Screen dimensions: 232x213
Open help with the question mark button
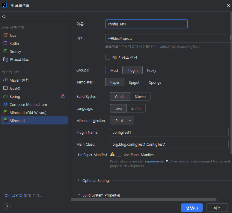click(7, 207)
